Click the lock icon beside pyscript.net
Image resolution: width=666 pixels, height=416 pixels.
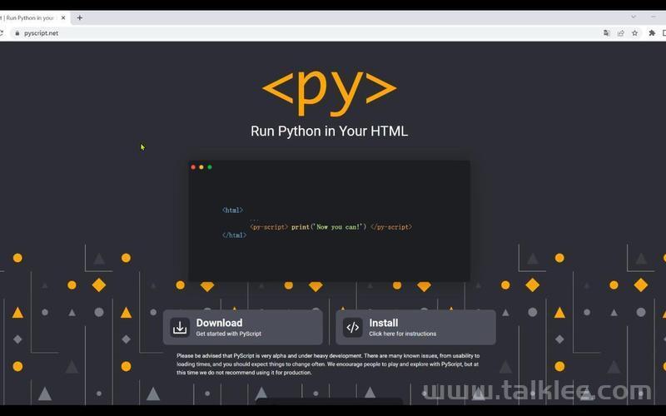(x=17, y=33)
